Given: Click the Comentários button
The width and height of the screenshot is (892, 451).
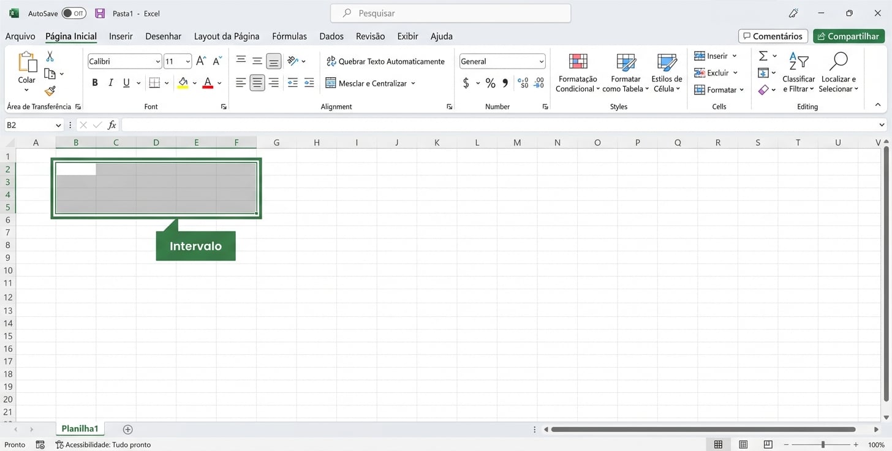Looking at the screenshot, I should (773, 36).
